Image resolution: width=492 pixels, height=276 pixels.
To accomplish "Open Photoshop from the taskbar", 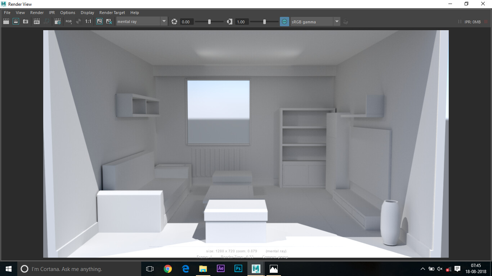I will [238, 268].
